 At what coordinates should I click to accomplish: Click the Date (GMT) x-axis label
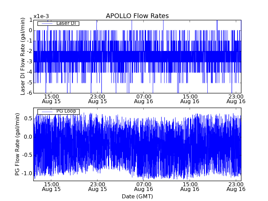pyautogui.click(x=137, y=196)
